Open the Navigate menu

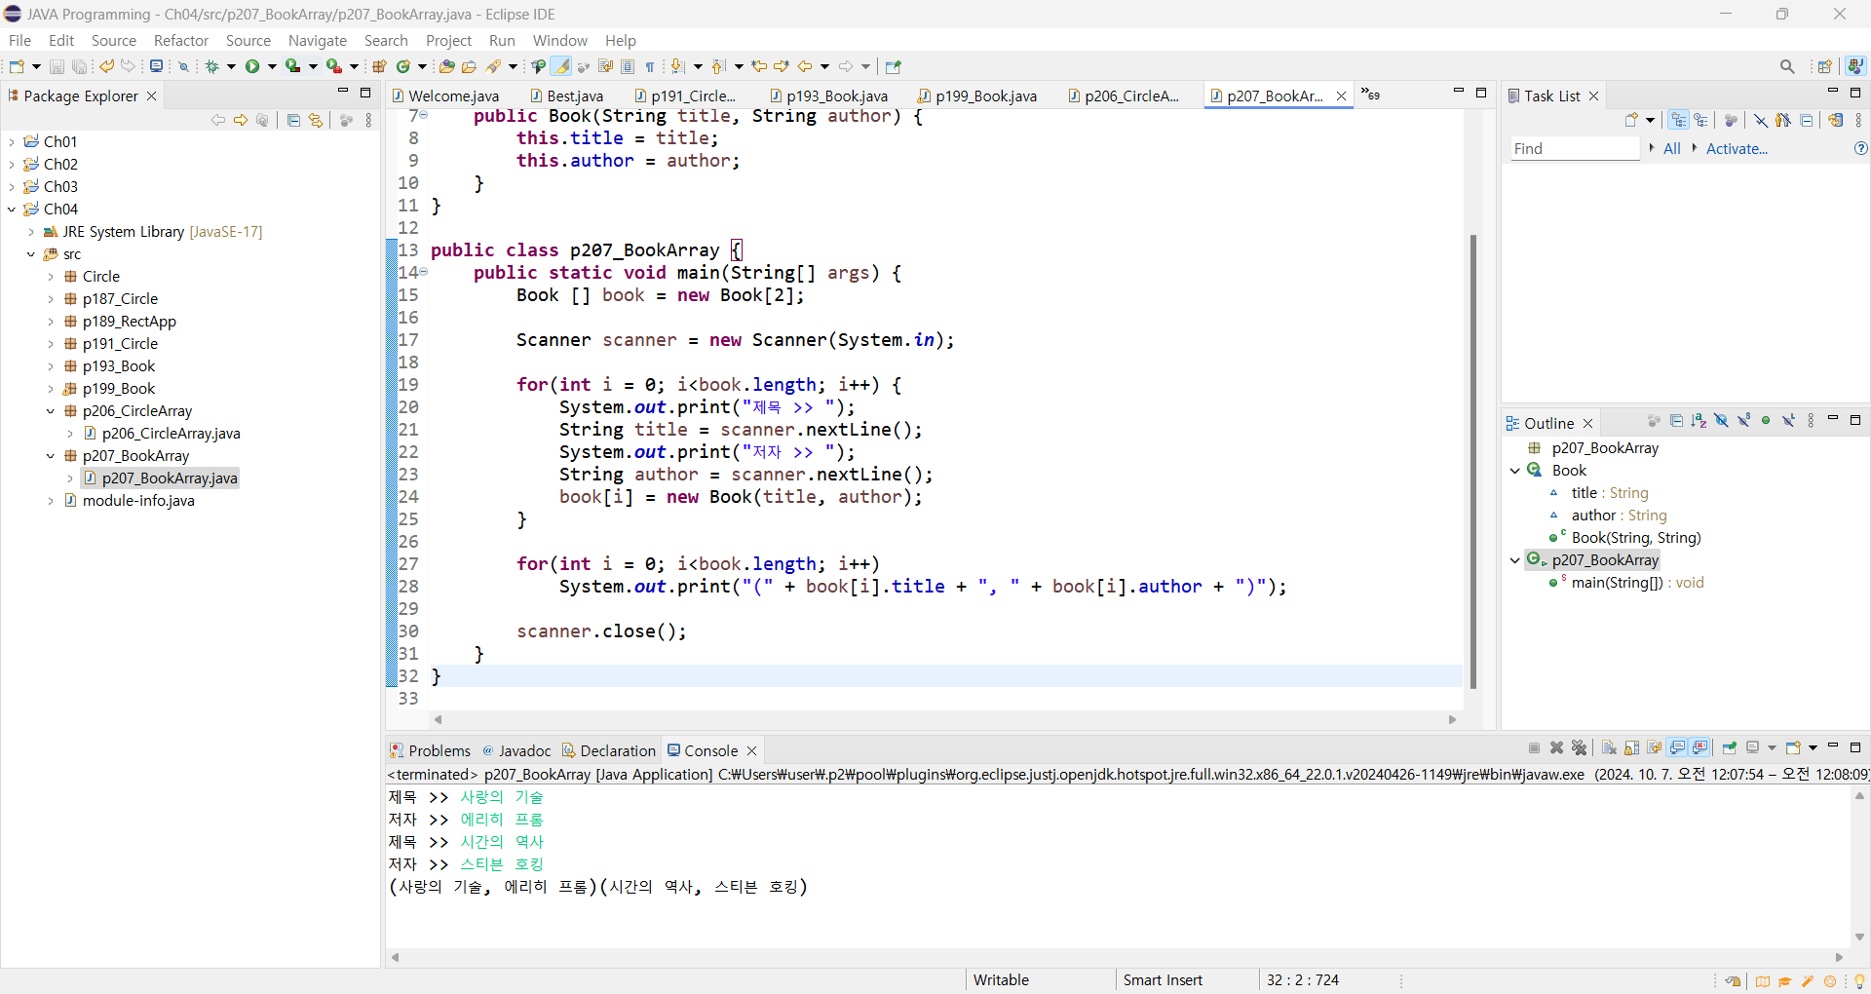coord(317,40)
